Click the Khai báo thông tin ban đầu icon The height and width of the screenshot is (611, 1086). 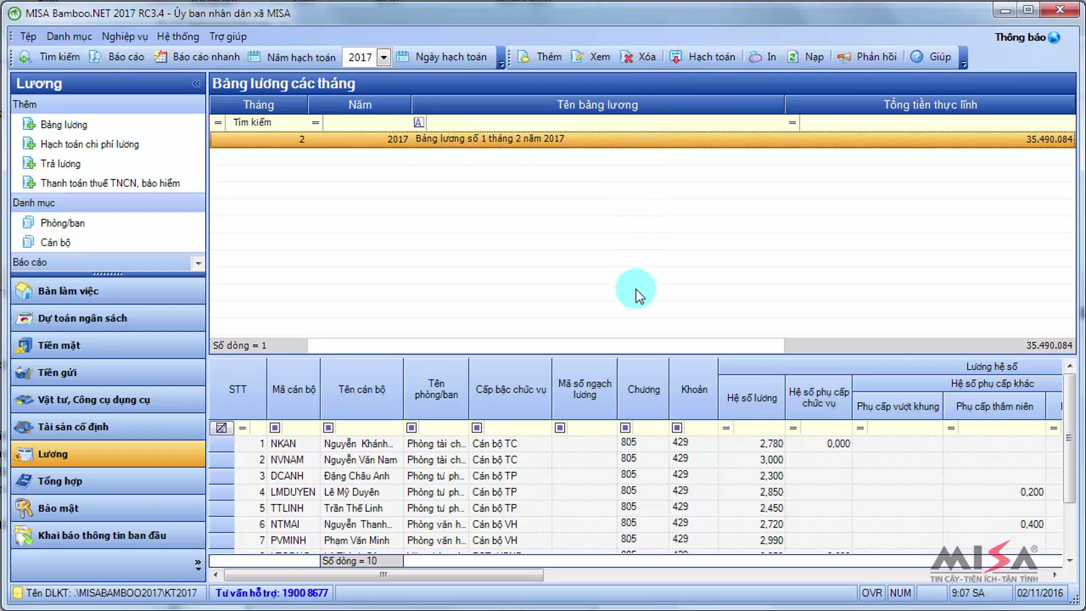(x=24, y=535)
